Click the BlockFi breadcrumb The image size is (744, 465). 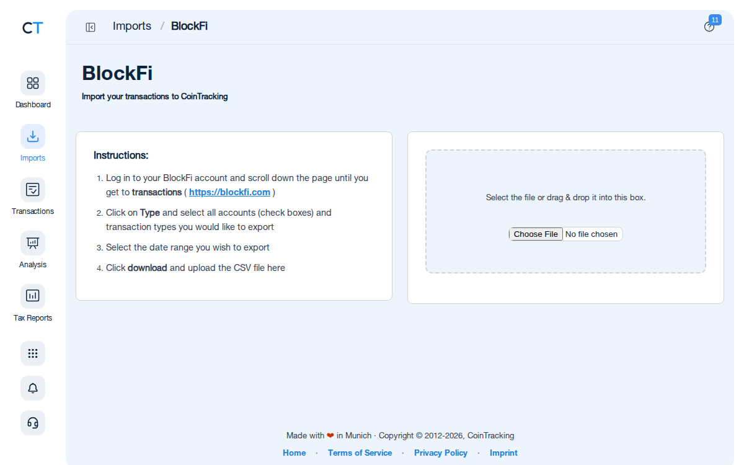click(x=189, y=26)
